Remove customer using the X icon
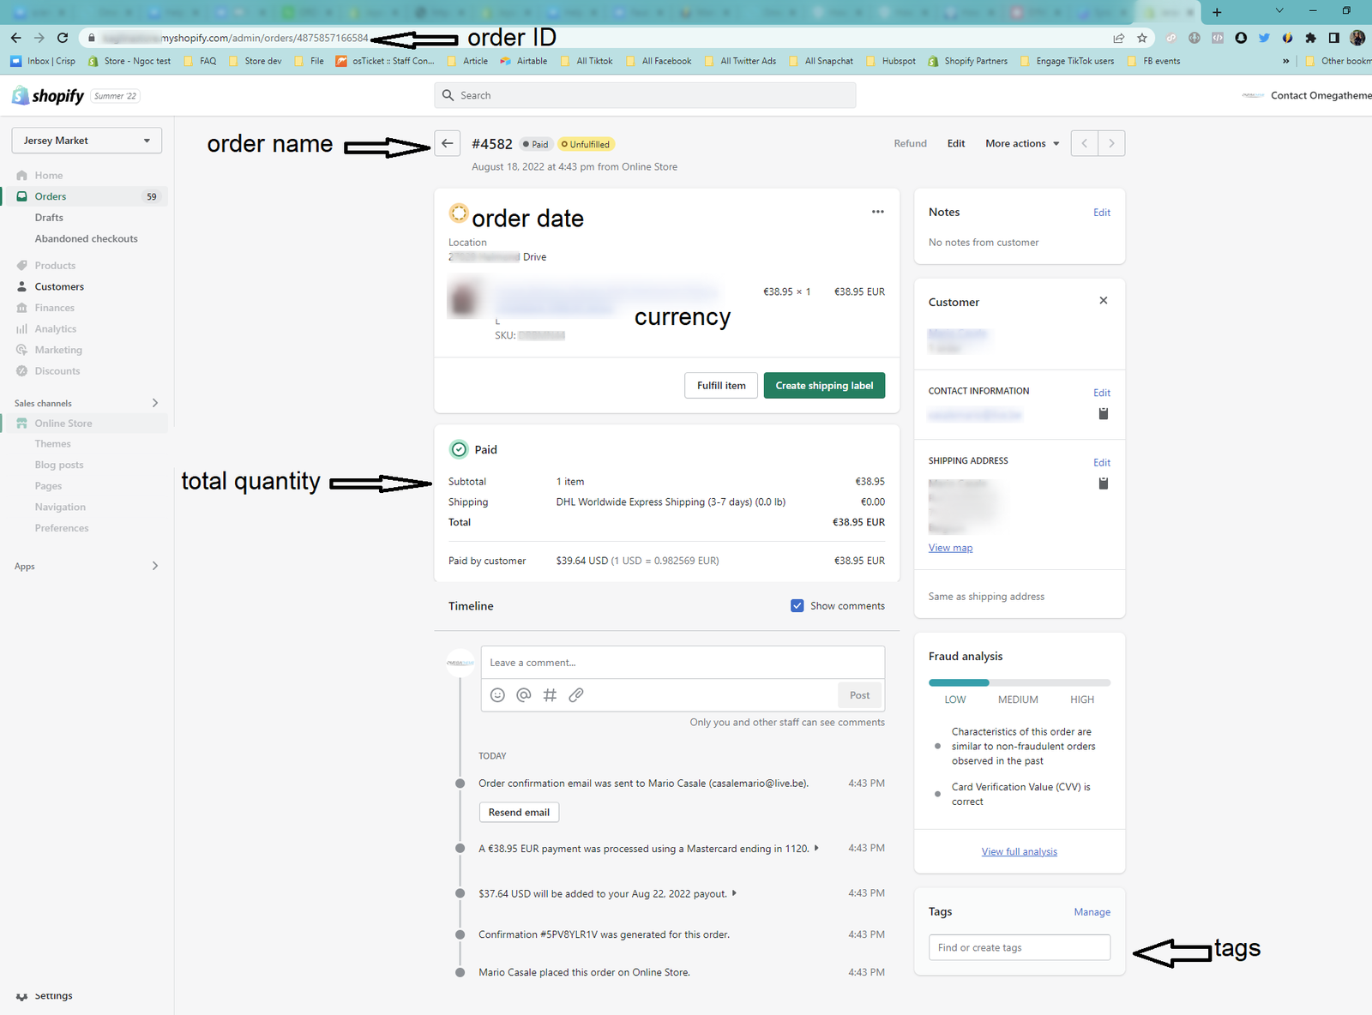Image resolution: width=1372 pixels, height=1015 pixels. [1103, 301]
